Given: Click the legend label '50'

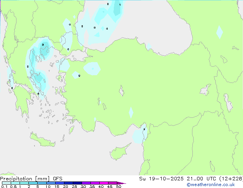Looking at the screenshot, I should pos(118,186).
